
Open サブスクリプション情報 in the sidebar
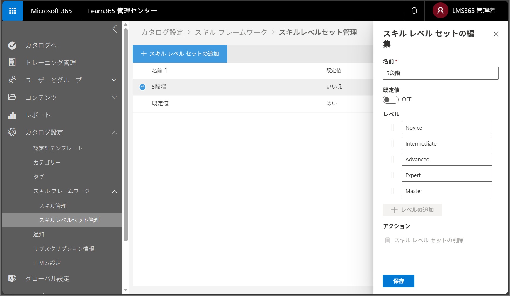[64, 249]
